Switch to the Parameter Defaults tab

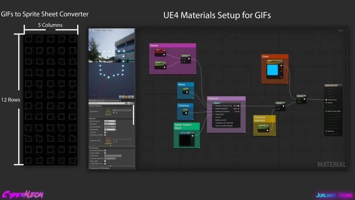(x=113, y=100)
